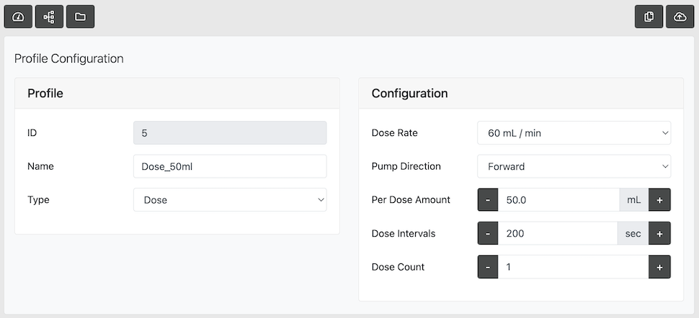
Task: Click into the Dose Count value field
Action: click(573, 267)
